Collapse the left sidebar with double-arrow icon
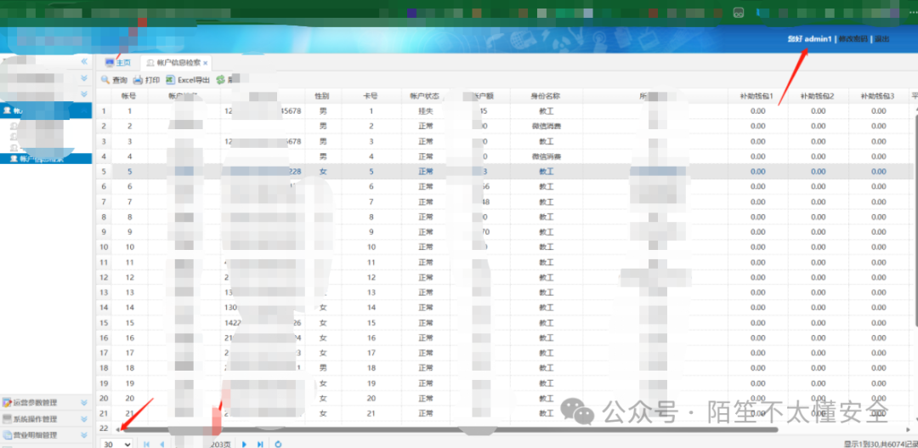 pos(84,61)
